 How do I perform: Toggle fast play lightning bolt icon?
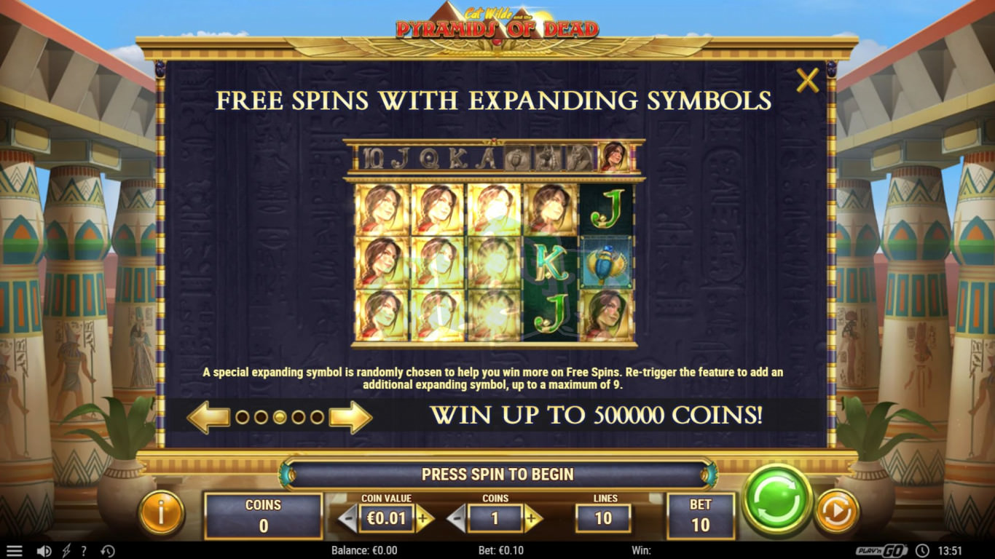point(66,551)
